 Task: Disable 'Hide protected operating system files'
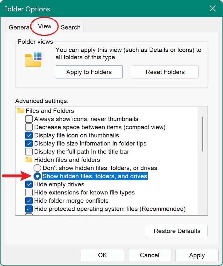29,209
